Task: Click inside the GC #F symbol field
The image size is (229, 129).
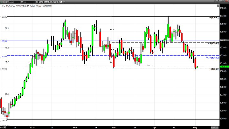Action: (13, 2)
